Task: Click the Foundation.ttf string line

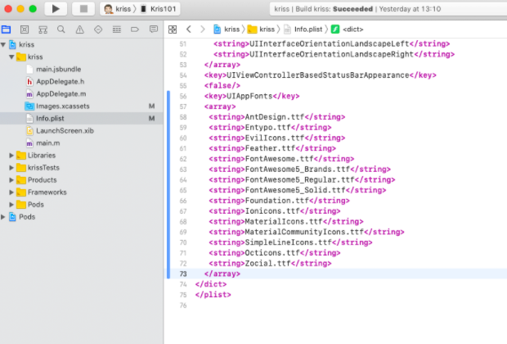Action: pos(279,201)
